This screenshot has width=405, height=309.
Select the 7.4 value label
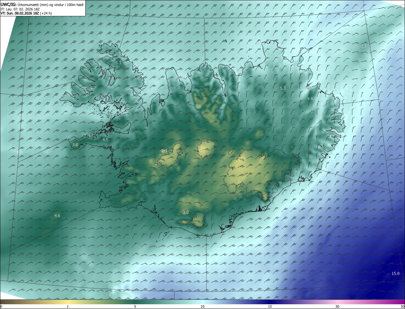(108, 295)
